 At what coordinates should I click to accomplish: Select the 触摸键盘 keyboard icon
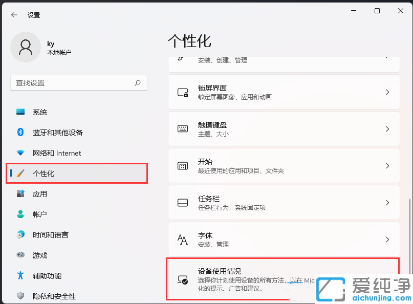[183, 128]
